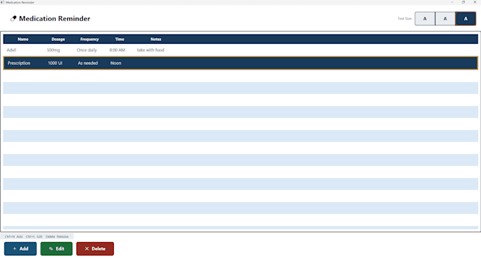
Task: Minimize the Medication Reminder window
Action: click(452, 2)
